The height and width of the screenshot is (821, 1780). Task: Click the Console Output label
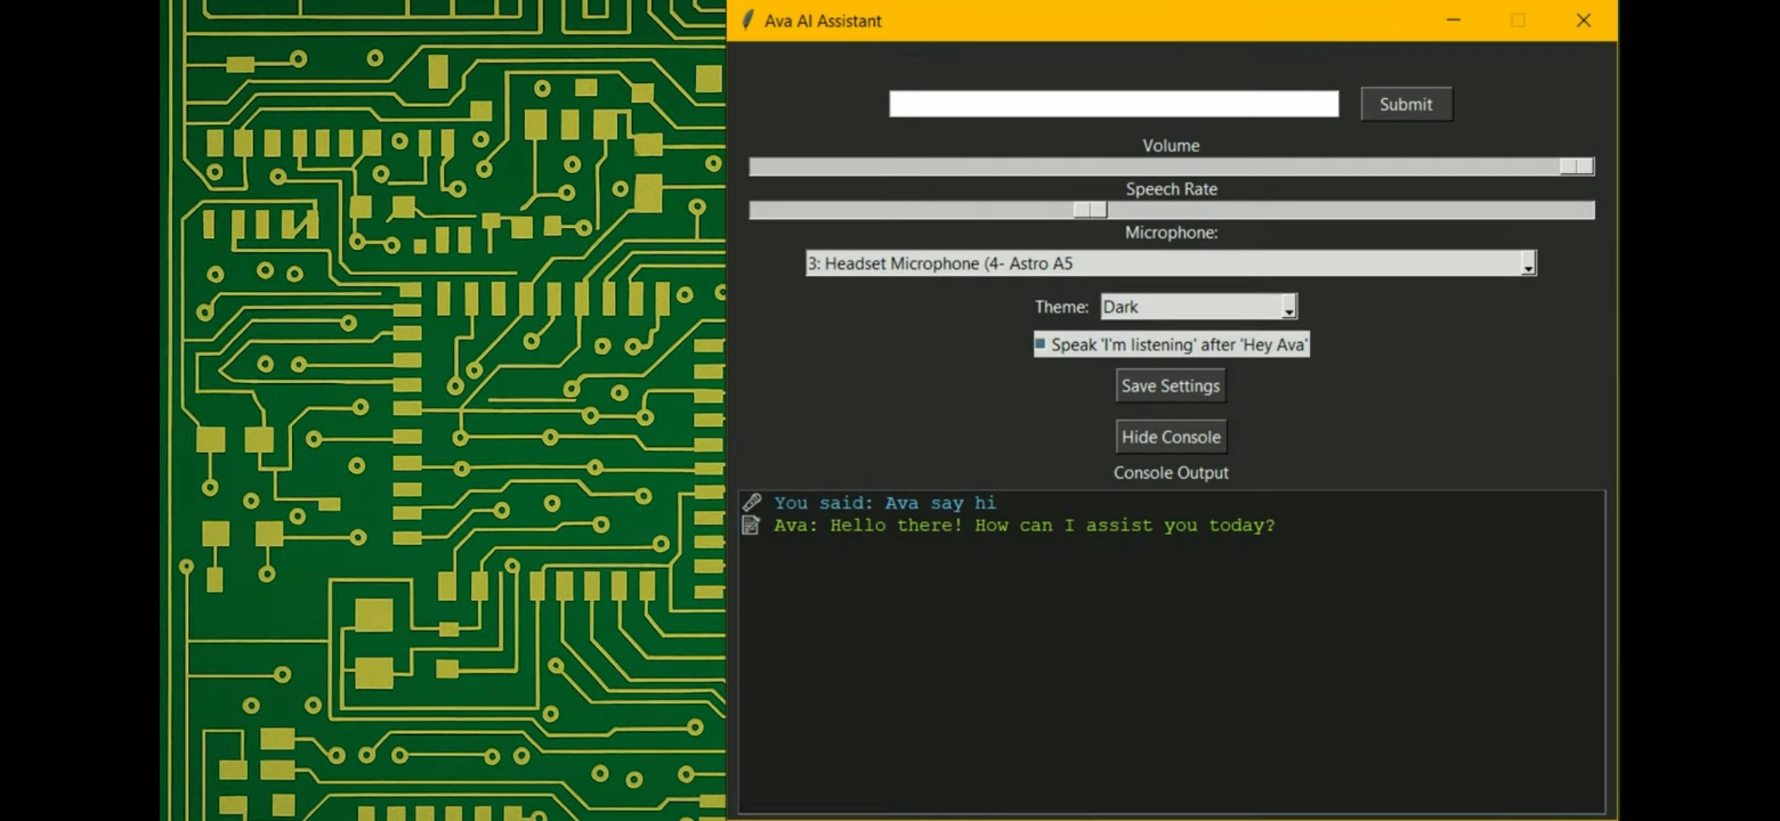pos(1171,472)
